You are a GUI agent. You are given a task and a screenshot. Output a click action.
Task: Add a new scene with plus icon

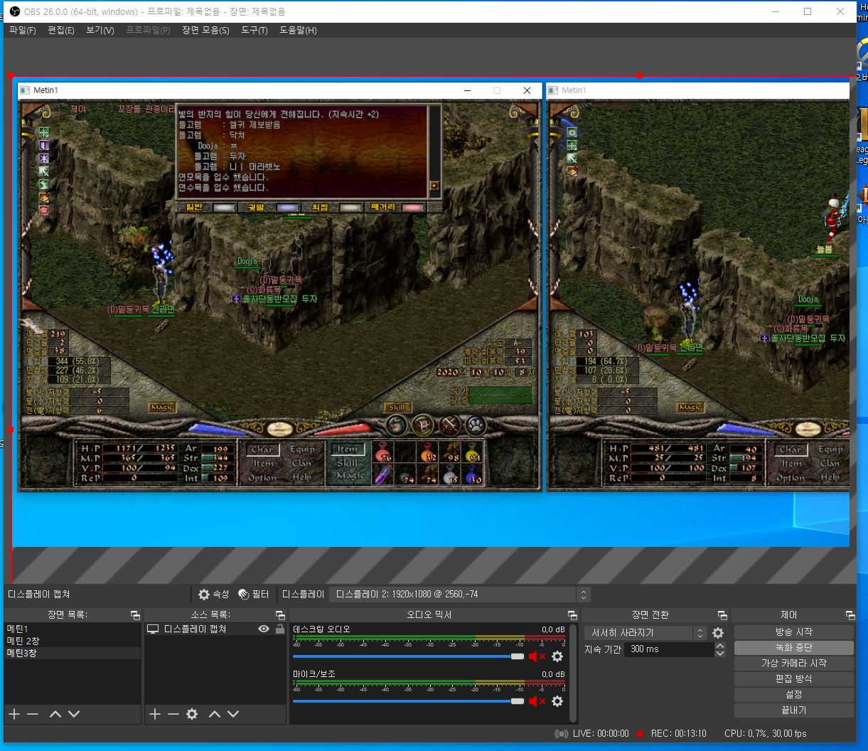[x=14, y=714]
